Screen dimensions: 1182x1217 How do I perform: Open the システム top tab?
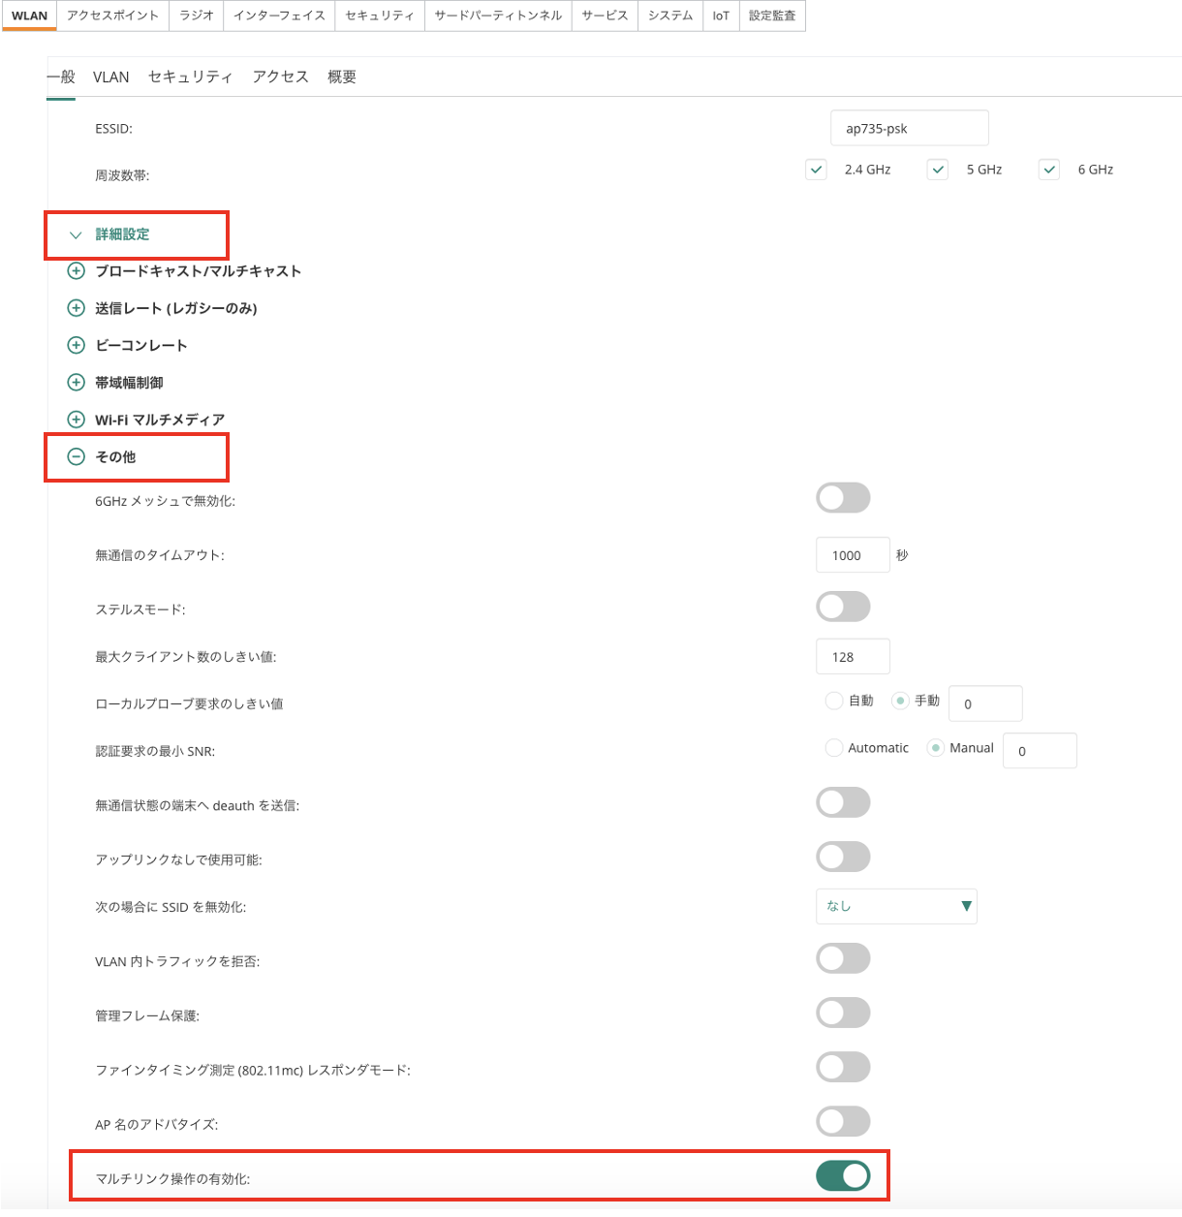670,16
